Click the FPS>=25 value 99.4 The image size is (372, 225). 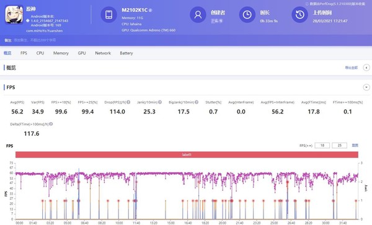[x=87, y=112]
